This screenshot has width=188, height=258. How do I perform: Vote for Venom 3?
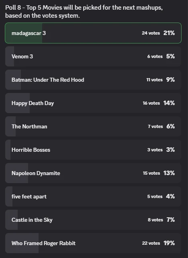pyautogui.click(x=93, y=56)
